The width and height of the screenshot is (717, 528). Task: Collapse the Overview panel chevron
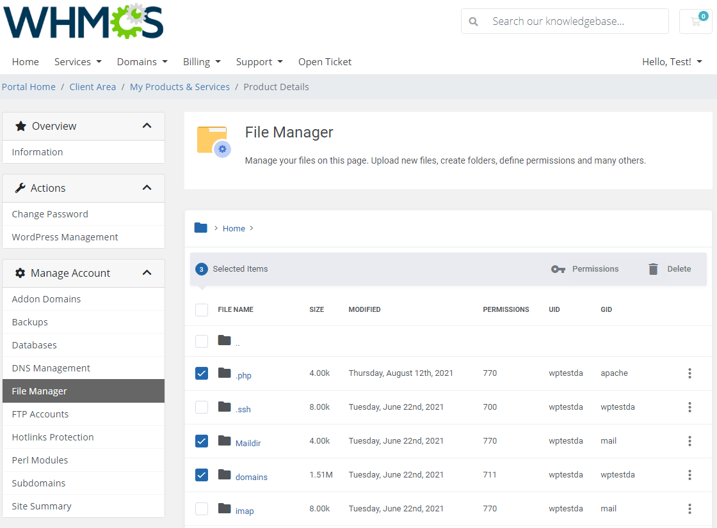coord(147,125)
